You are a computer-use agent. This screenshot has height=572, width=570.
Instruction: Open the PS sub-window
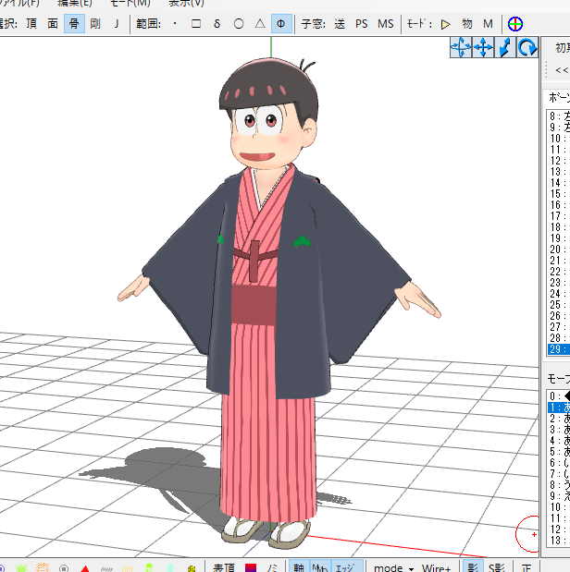click(x=362, y=24)
